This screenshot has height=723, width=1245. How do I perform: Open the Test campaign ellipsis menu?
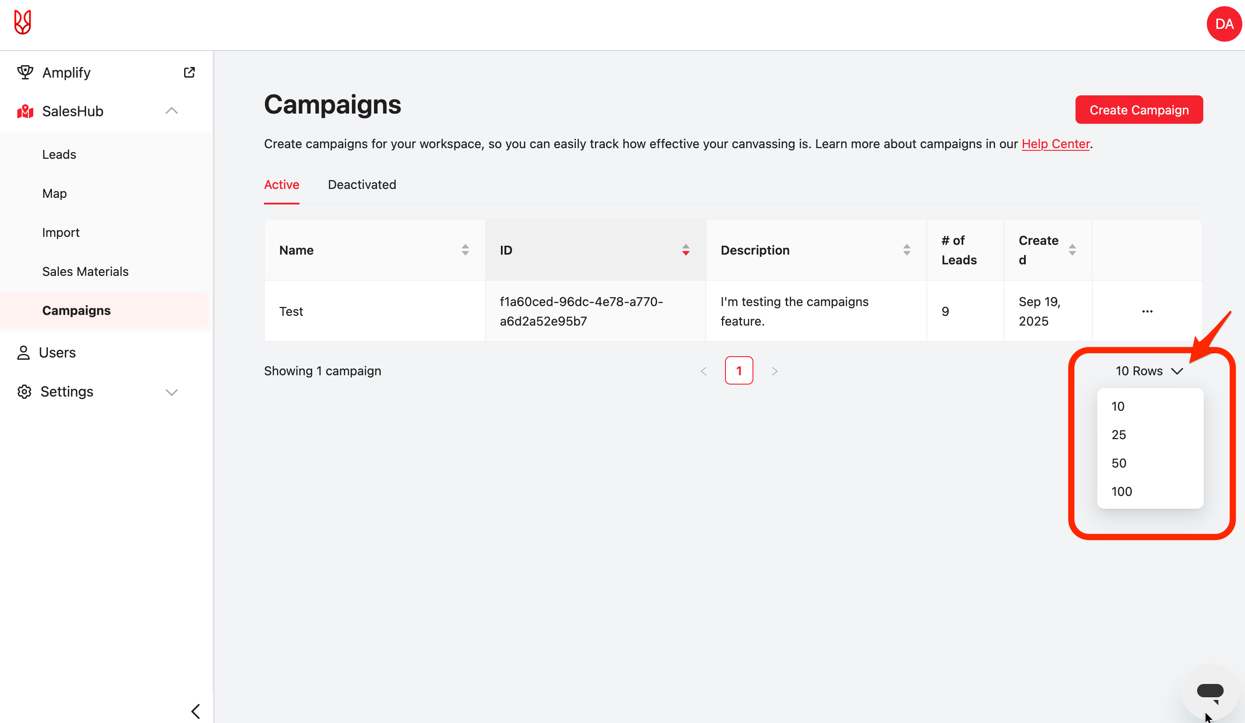1147,312
